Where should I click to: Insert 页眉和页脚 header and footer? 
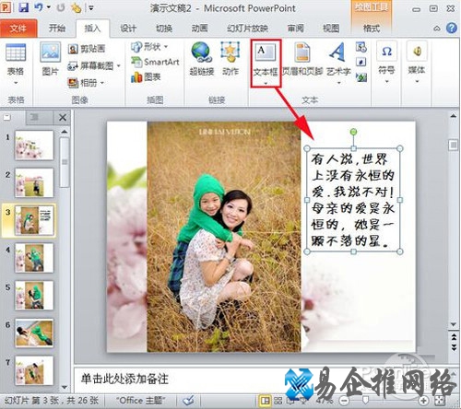[302, 59]
